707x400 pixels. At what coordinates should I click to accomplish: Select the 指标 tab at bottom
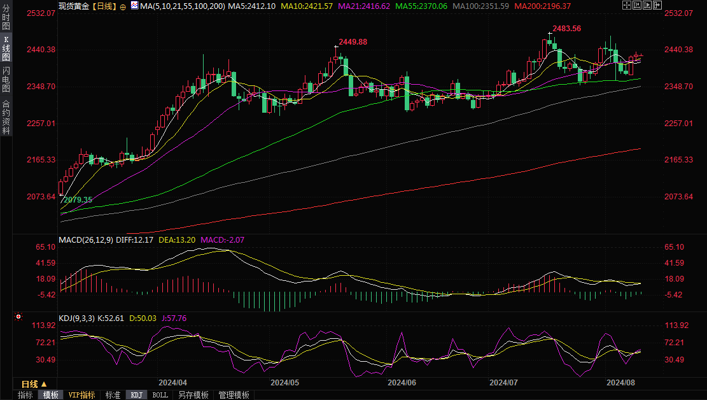click(x=25, y=395)
